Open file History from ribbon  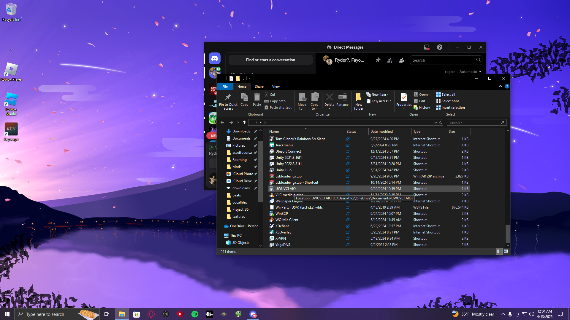click(x=422, y=108)
